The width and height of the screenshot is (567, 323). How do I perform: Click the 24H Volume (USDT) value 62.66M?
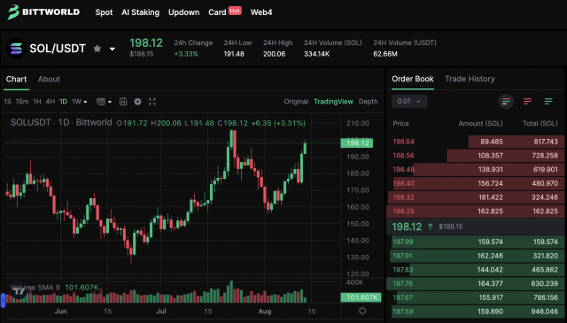coord(385,54)
